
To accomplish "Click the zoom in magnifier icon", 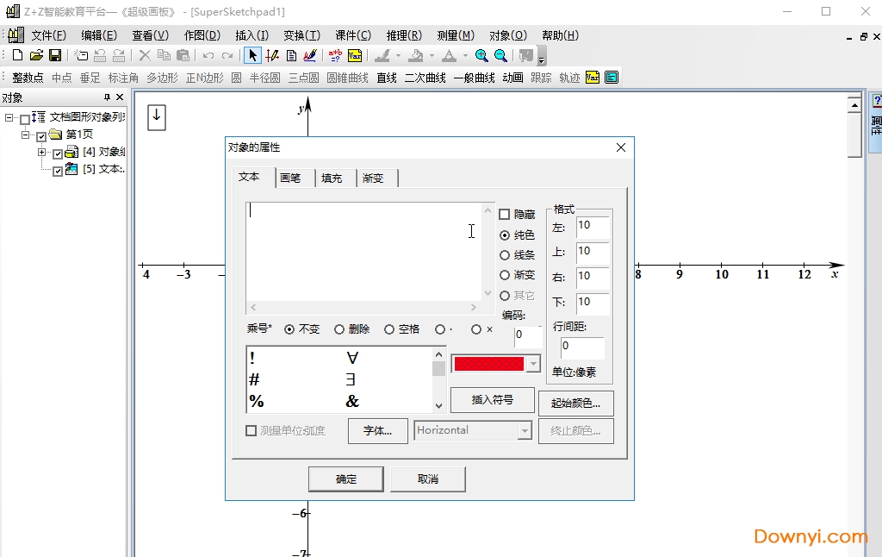I will pyautogui.click(x=481, y=55).
